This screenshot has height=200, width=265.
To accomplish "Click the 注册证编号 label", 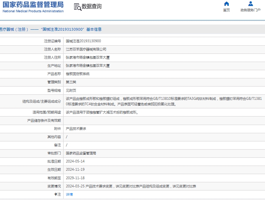I will [x=52, y=41].
